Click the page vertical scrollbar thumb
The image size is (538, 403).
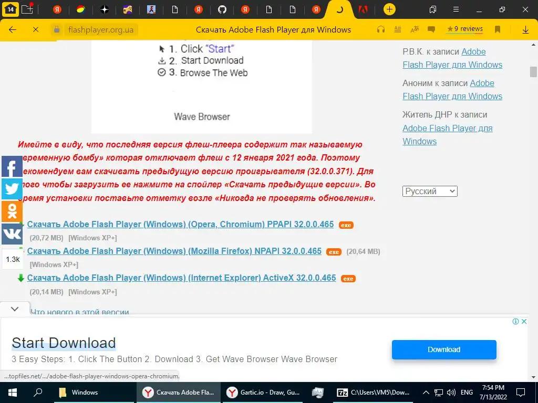coord(533,71)
